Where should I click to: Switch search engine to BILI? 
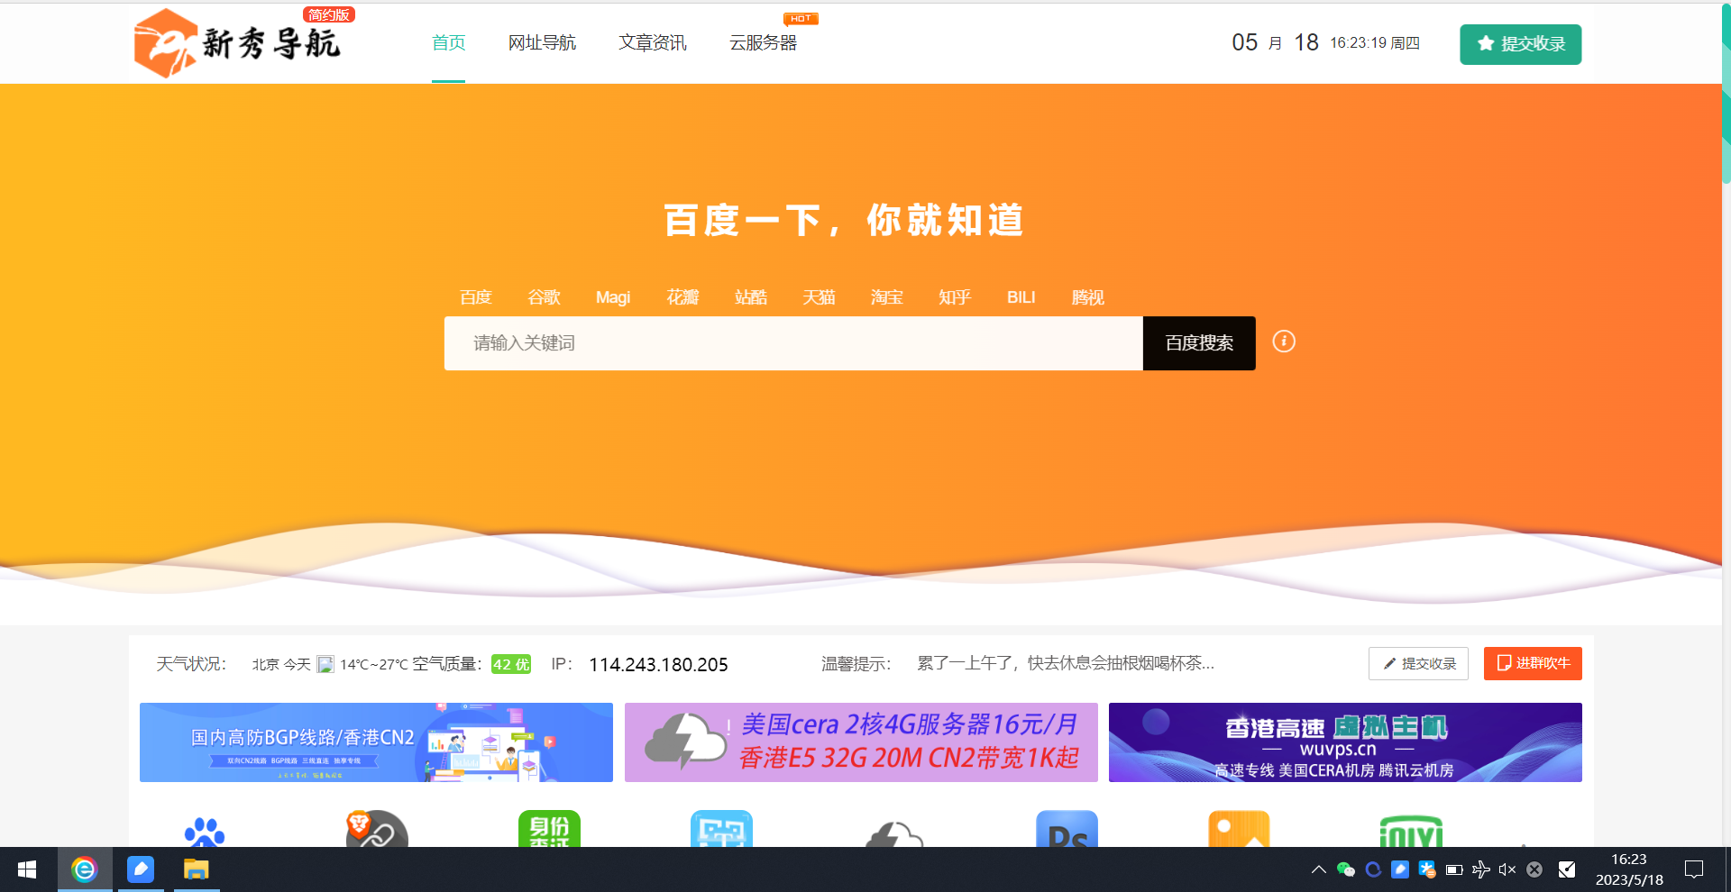[x=1021, y=297]
